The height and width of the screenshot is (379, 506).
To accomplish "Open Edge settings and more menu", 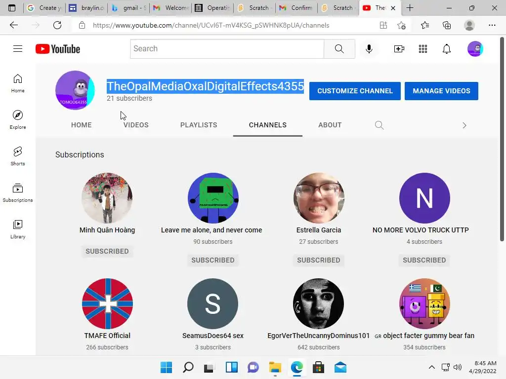I will [492, 25].
